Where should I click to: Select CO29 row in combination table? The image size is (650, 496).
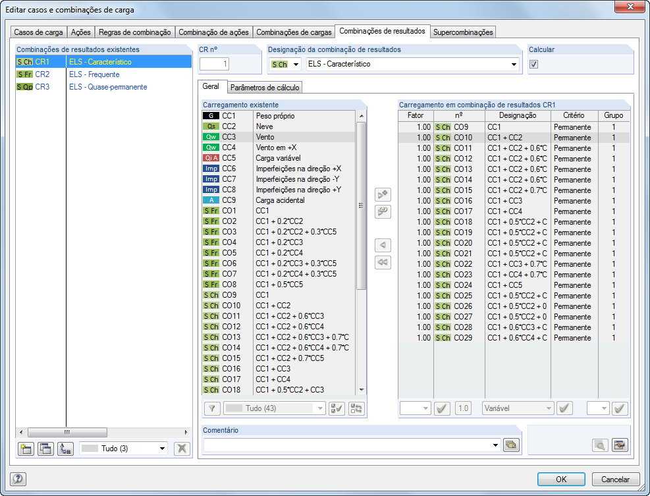point(514,337)
